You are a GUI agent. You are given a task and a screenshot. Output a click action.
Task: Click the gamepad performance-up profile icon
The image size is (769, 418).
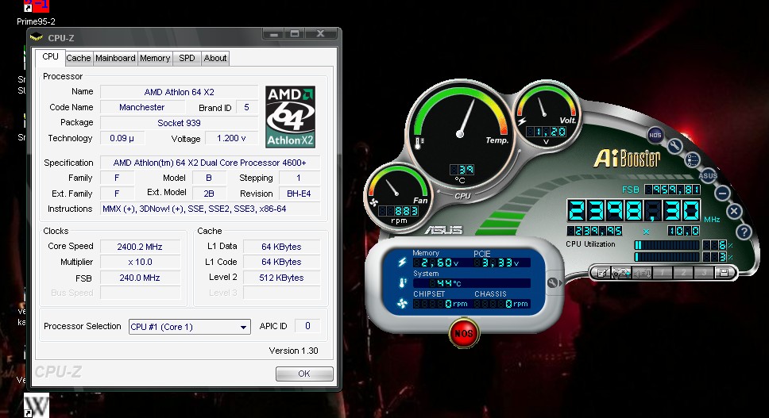pyautogui.click(x=621, y=273)
